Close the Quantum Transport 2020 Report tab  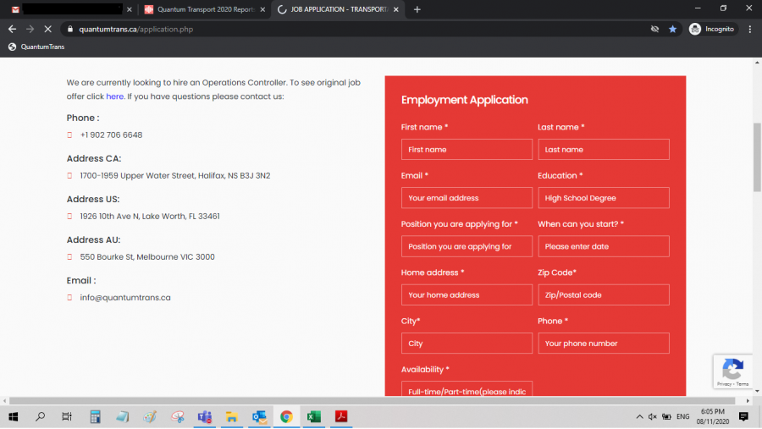click(x=263, y=9)
